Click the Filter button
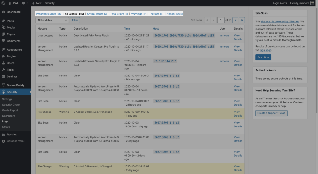Screen dimensions: 318x174 coord(75,20)
